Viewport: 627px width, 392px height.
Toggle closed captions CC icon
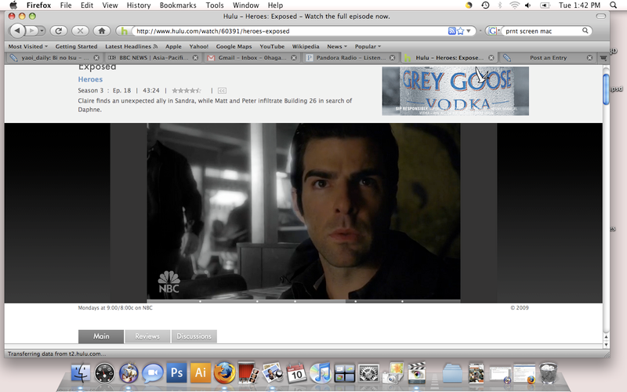[x=222, y=91]
